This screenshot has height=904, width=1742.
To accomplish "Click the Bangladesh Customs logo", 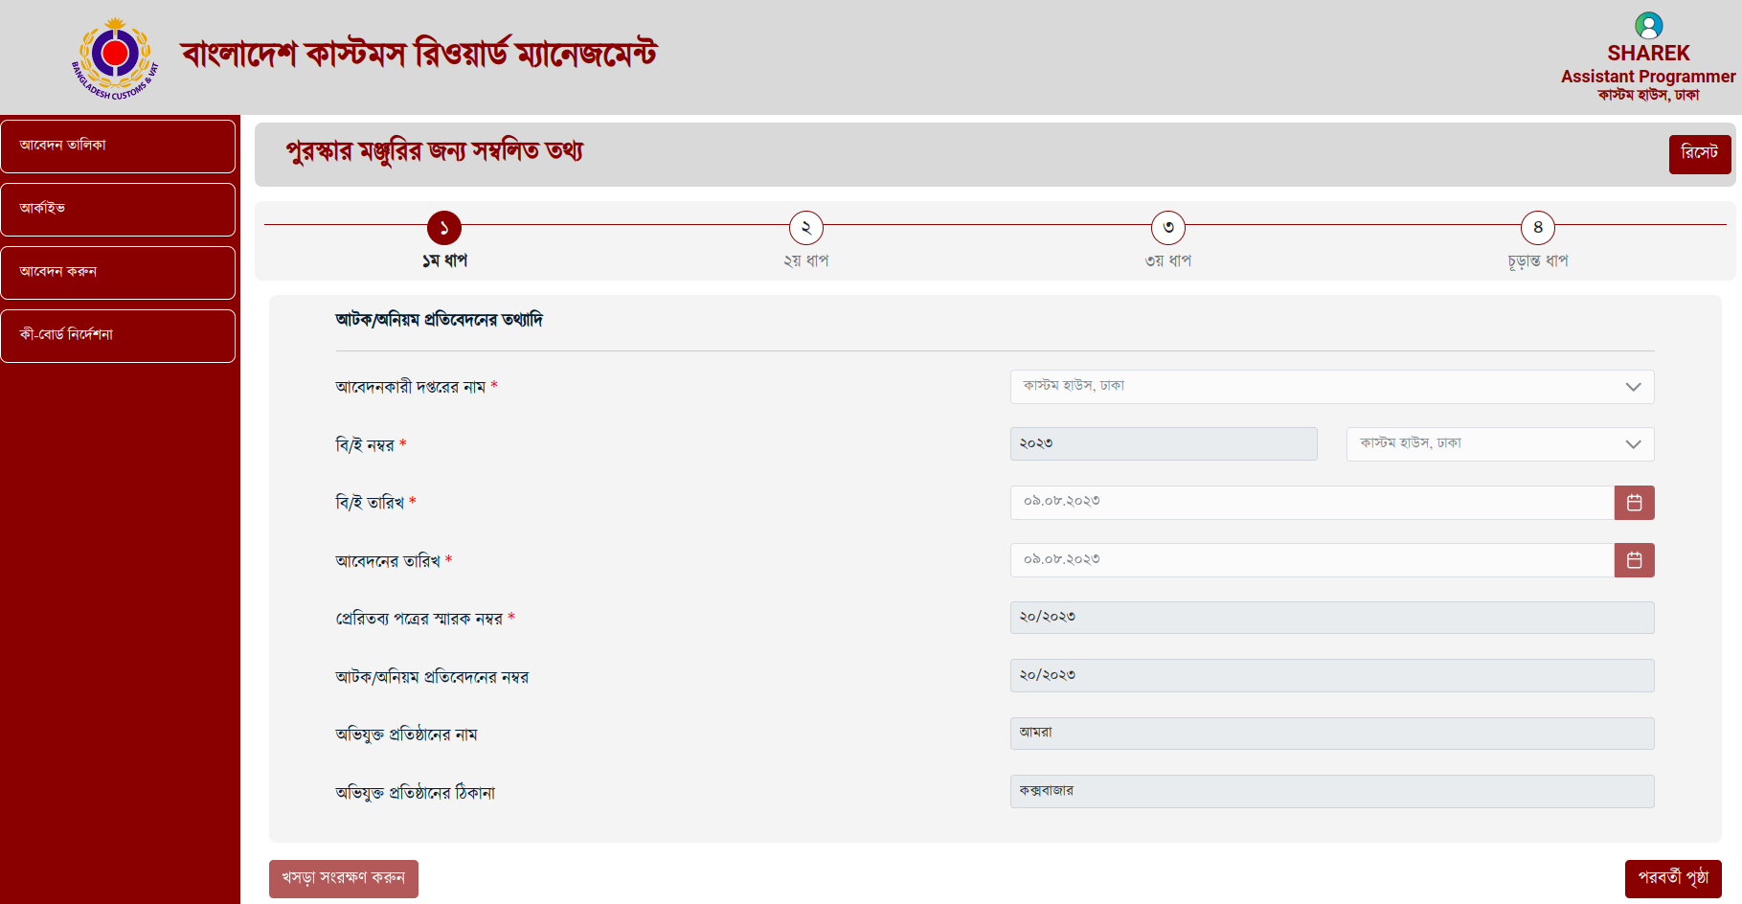I will click(x=115, y=57).
